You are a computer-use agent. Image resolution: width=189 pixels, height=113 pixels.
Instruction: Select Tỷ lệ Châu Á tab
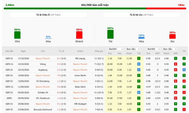(48, 15)
